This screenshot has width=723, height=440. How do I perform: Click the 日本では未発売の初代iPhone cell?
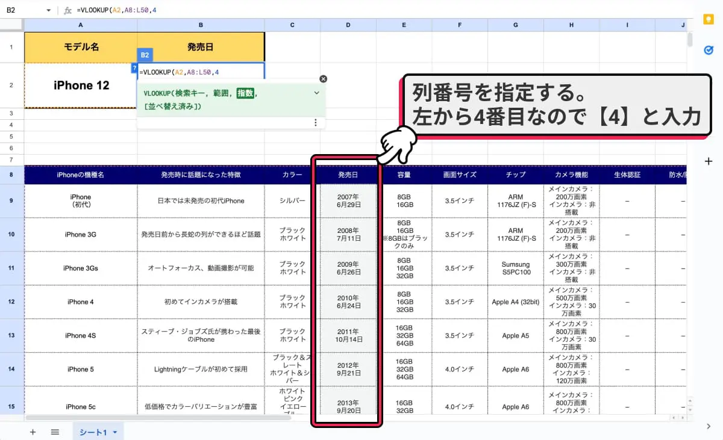[x=201, y=200]
